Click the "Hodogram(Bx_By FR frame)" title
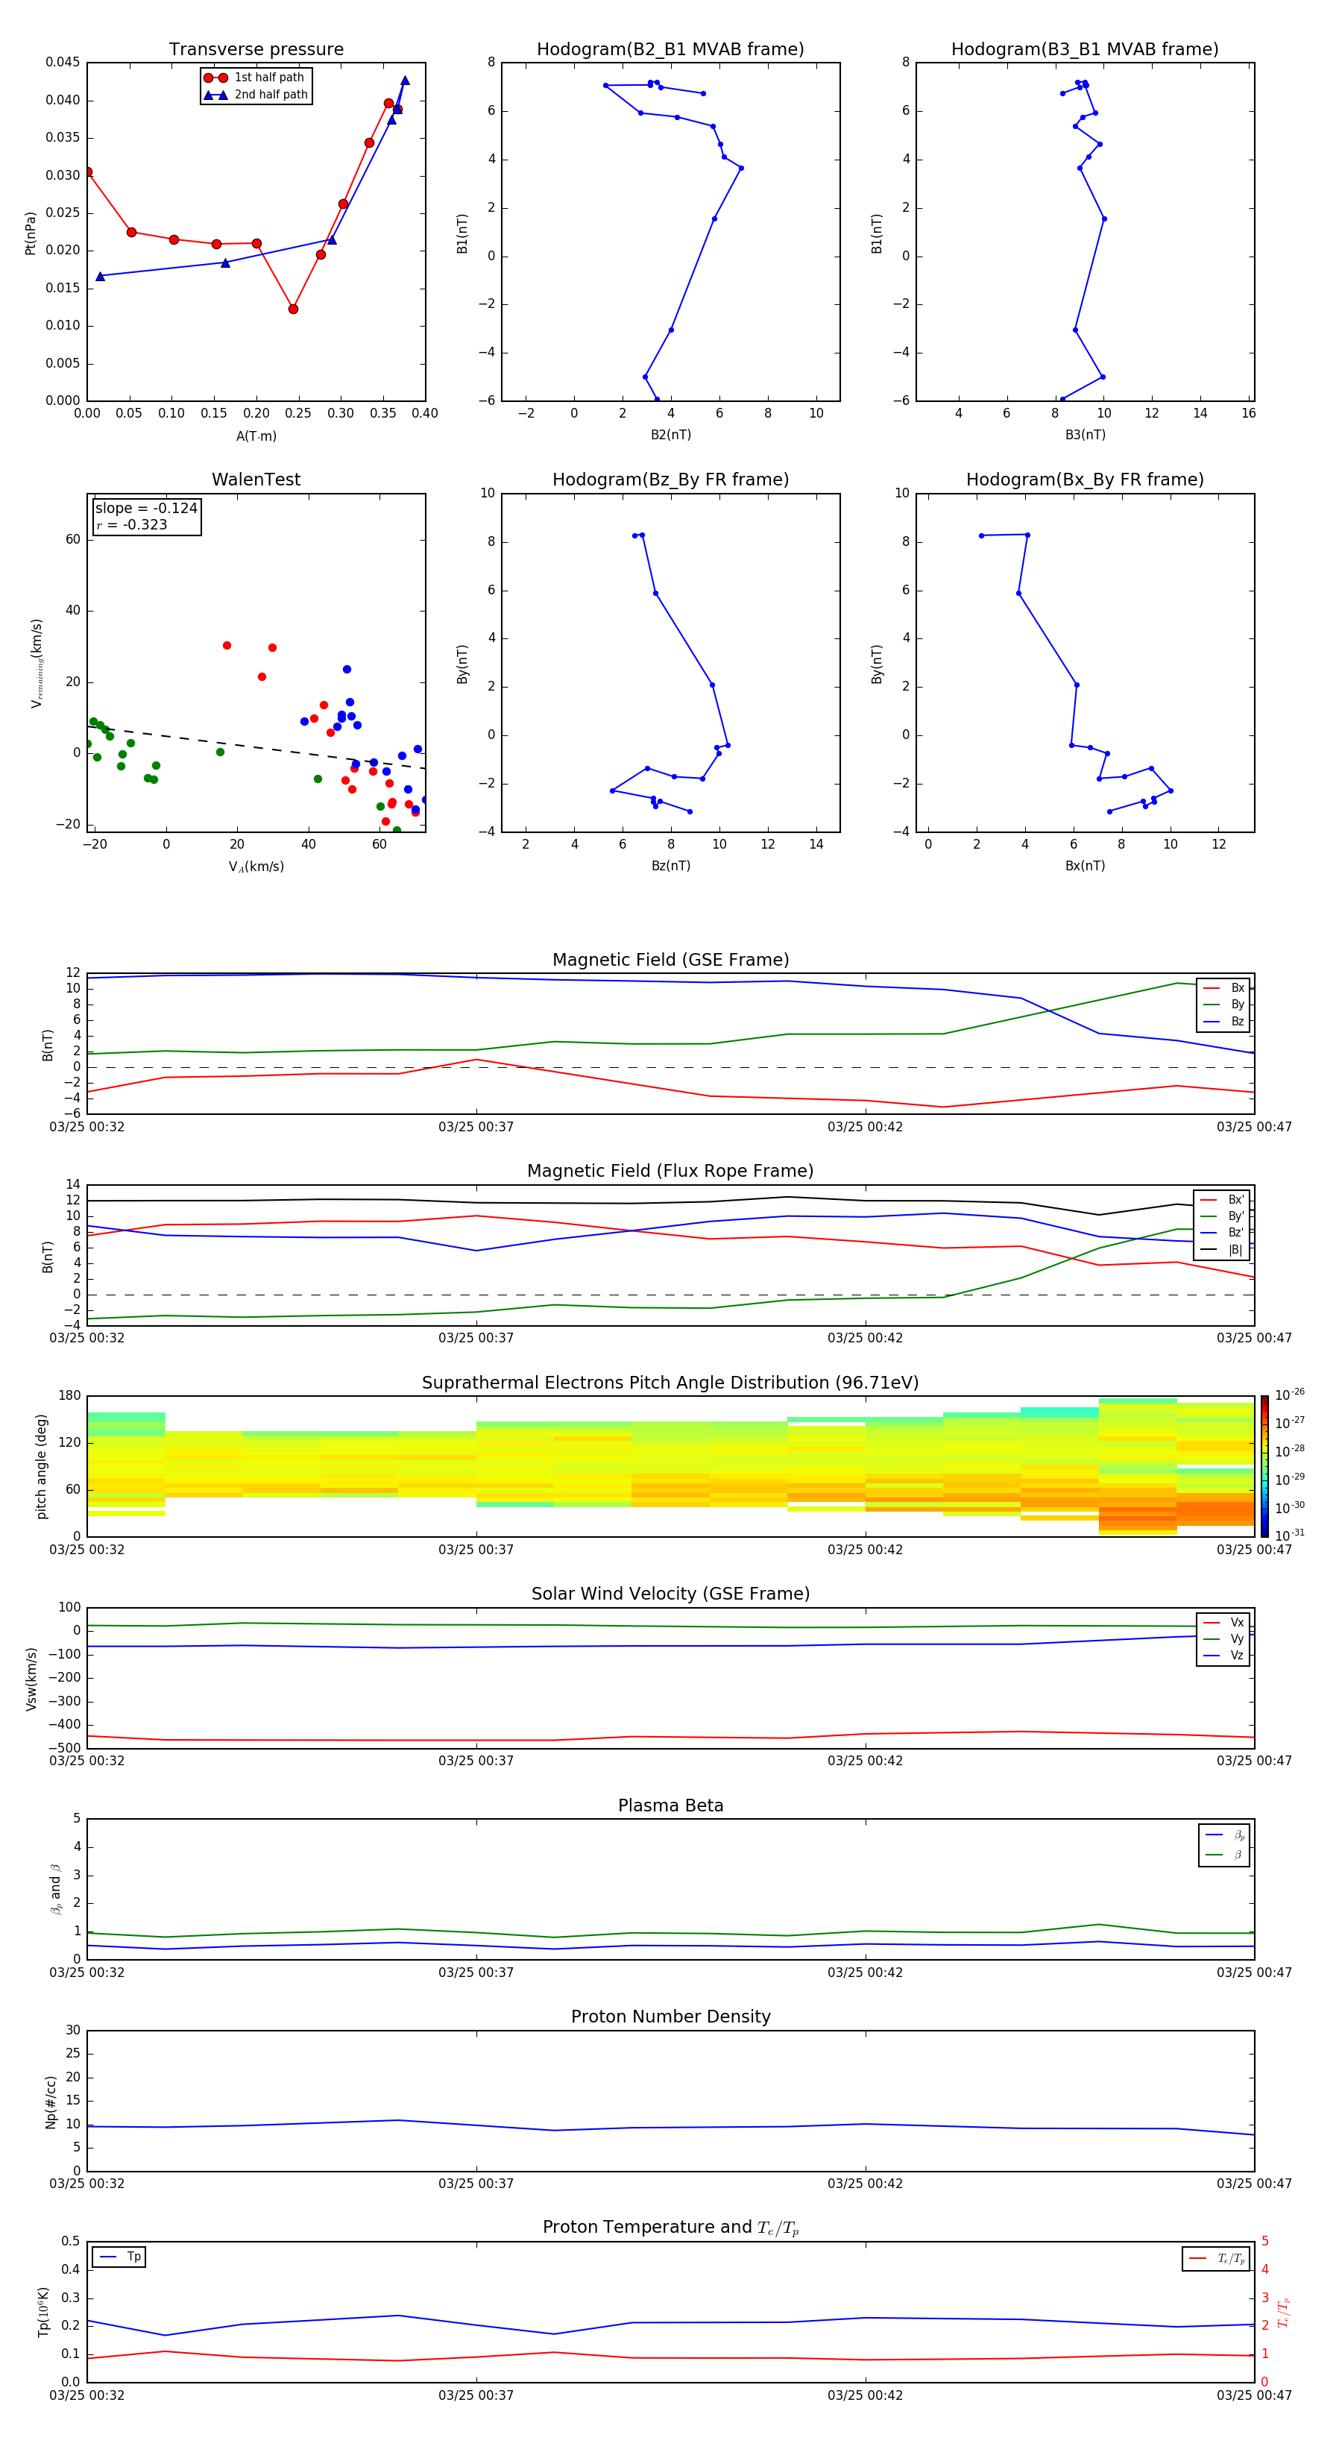 click(1085, 480)
